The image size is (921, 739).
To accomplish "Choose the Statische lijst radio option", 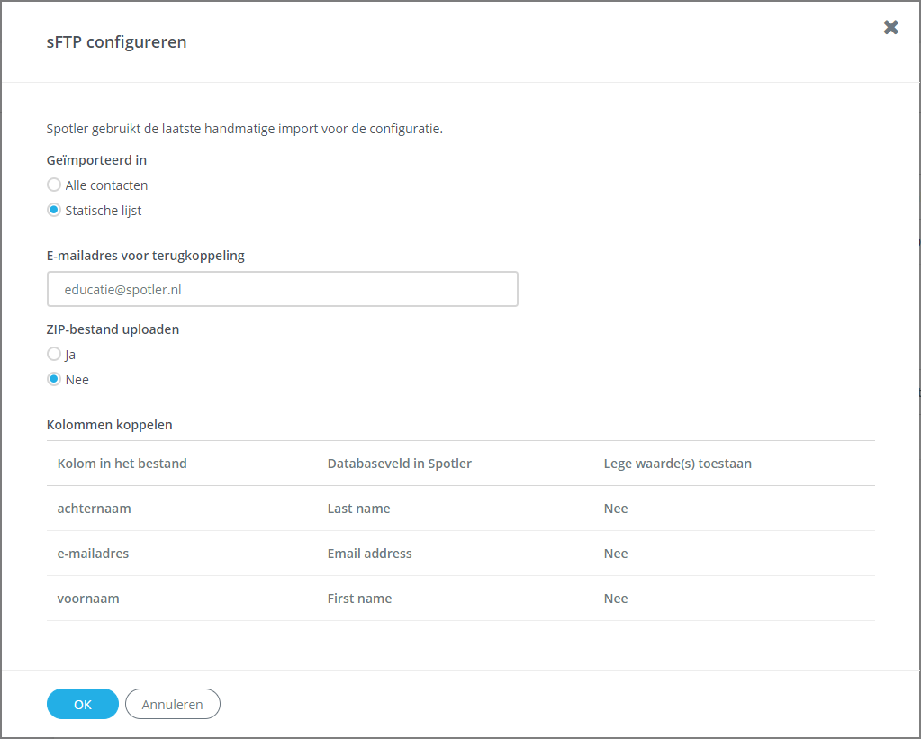I will [x=54, y=211].
